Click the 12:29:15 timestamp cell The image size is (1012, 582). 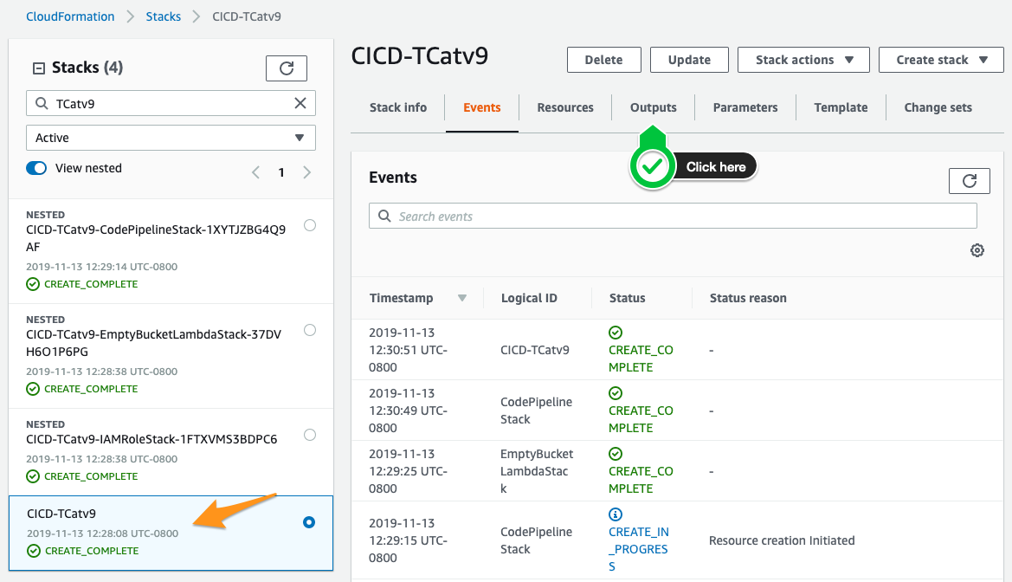tap(408, 540)
